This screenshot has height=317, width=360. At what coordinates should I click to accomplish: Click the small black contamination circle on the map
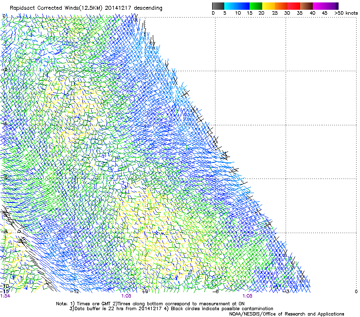(x=19, y=231)
